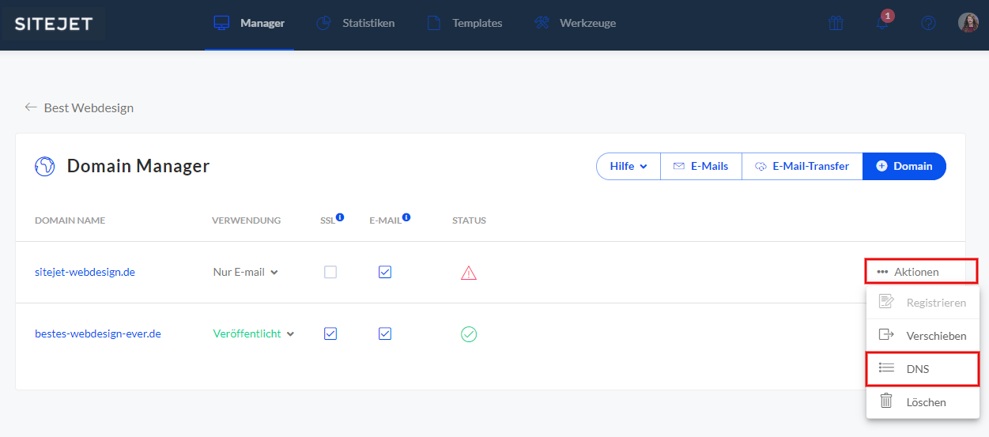Select Registrieren from actions menu
Image resolution: width=989 pixels, height=437 pixels.
923,303
